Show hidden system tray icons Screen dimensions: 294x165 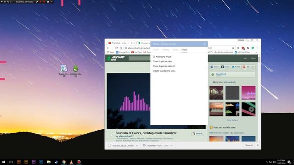tap(267, 162)
